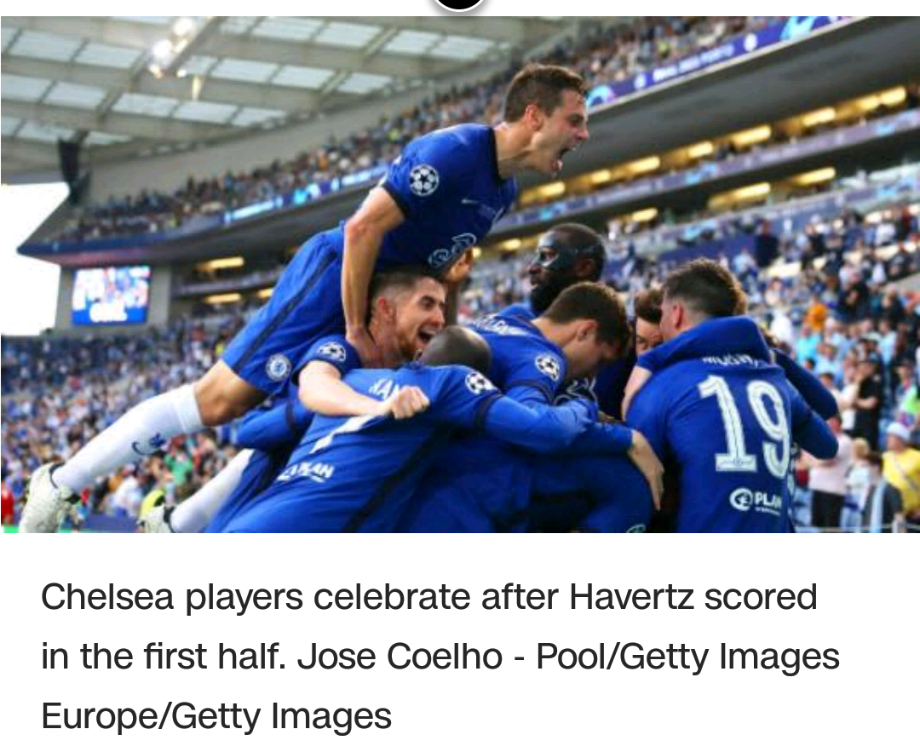This screenshot has height=752, width=920.
Task: Click the word Havertz in the caption
Action: click(x=630, y=597)
